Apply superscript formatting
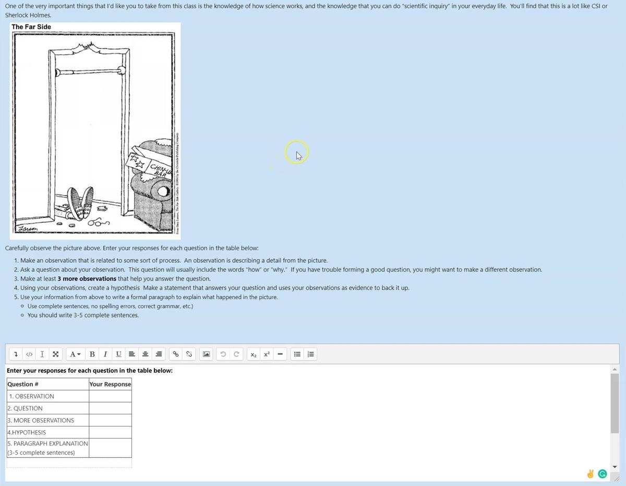The width and height of the screenshot is (626, 486). click(x=267, y=354)
